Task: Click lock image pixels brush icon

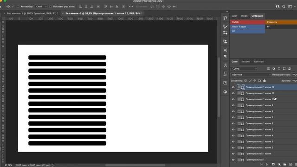Action: (250, 81)
